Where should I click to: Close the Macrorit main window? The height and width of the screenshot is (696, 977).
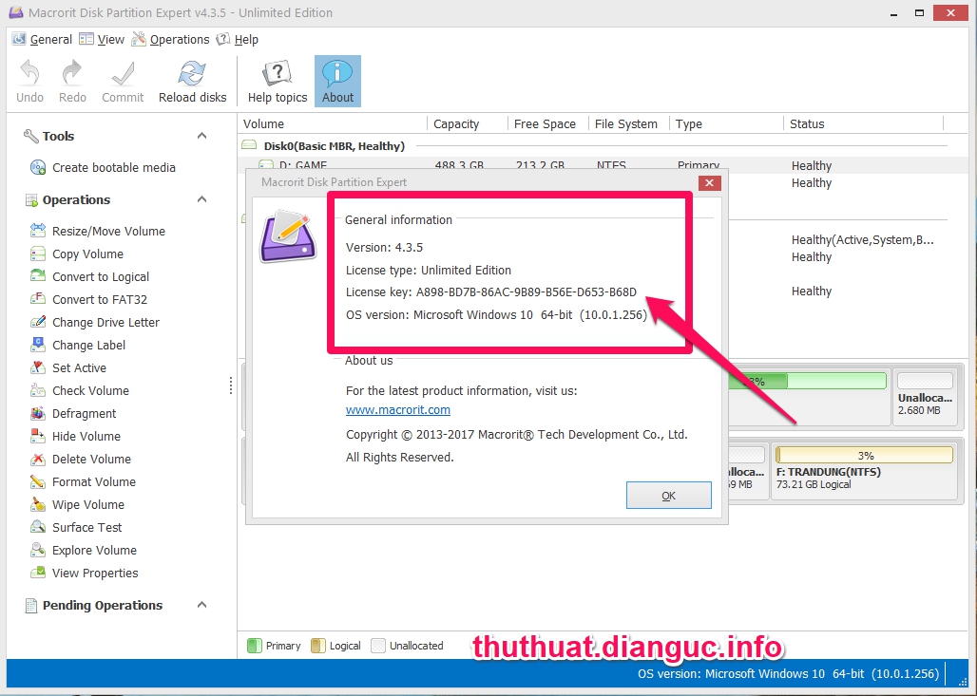coord(950,12)
